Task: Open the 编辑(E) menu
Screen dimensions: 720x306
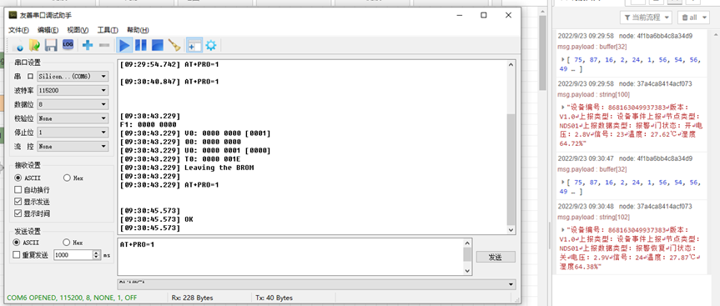Action: 48,30
